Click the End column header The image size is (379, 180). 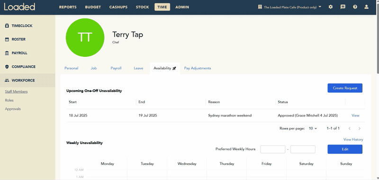142,102
